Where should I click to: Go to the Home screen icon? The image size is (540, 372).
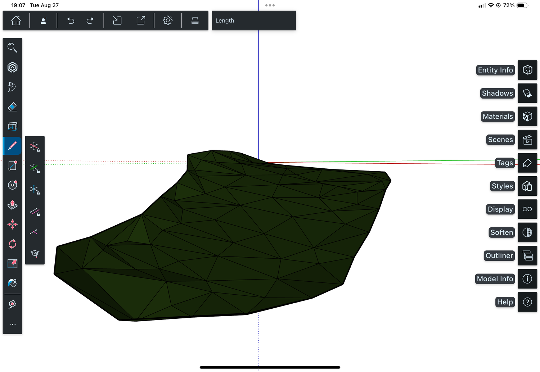pyautogui.click(x=16, y=21)
